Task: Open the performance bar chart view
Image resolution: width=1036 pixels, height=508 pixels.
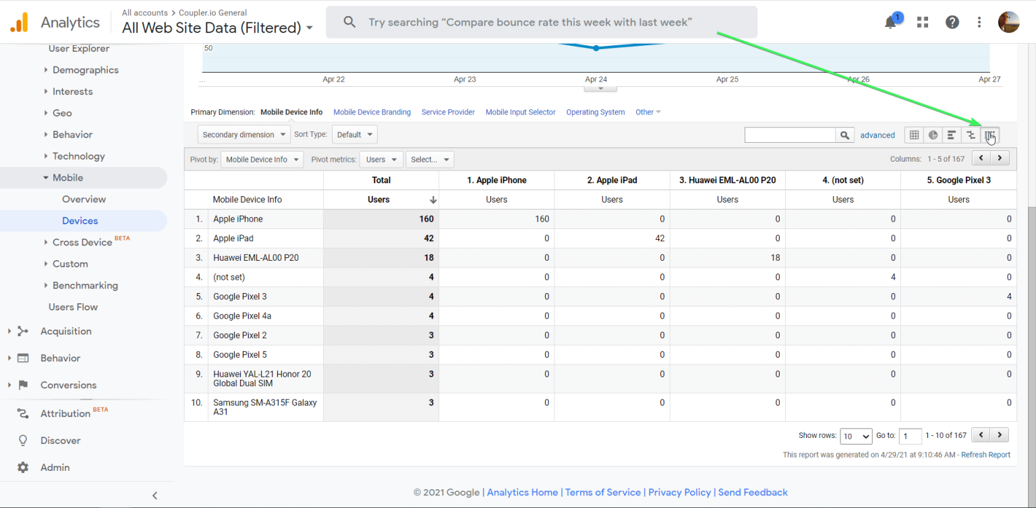Action: [x=952, y=135]
